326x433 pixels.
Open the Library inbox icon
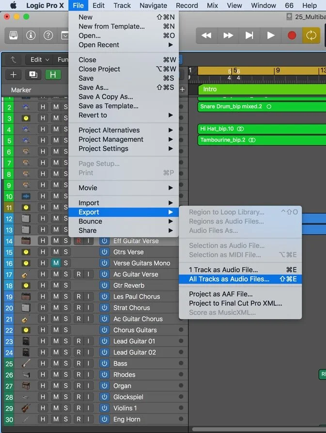point(13,35)
